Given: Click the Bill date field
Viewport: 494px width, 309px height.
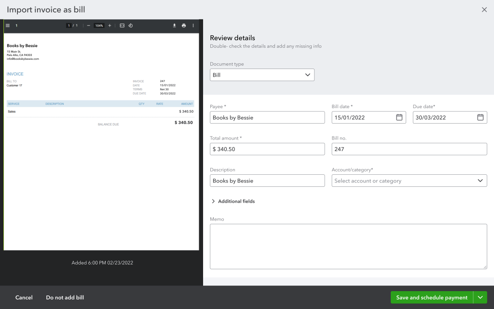Looking at the screenshot, I should [x=369, y=117].
